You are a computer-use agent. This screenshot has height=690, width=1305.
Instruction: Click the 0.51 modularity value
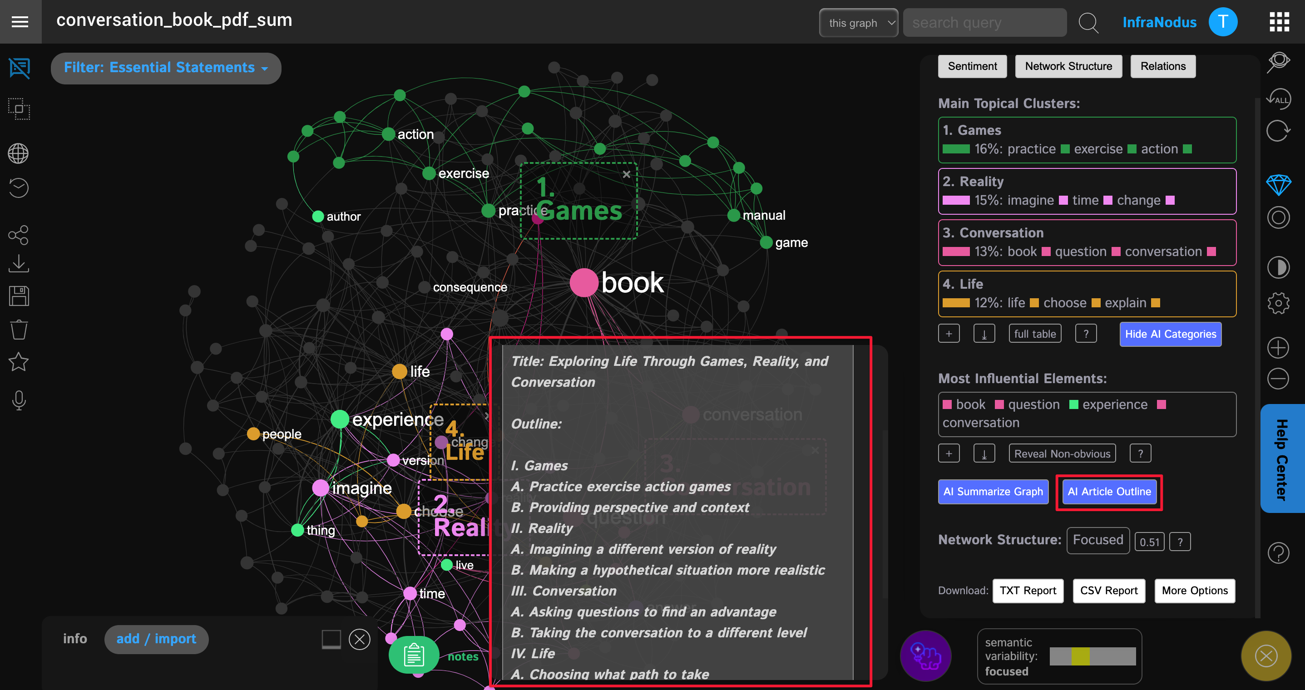(x=1149, y=542)
